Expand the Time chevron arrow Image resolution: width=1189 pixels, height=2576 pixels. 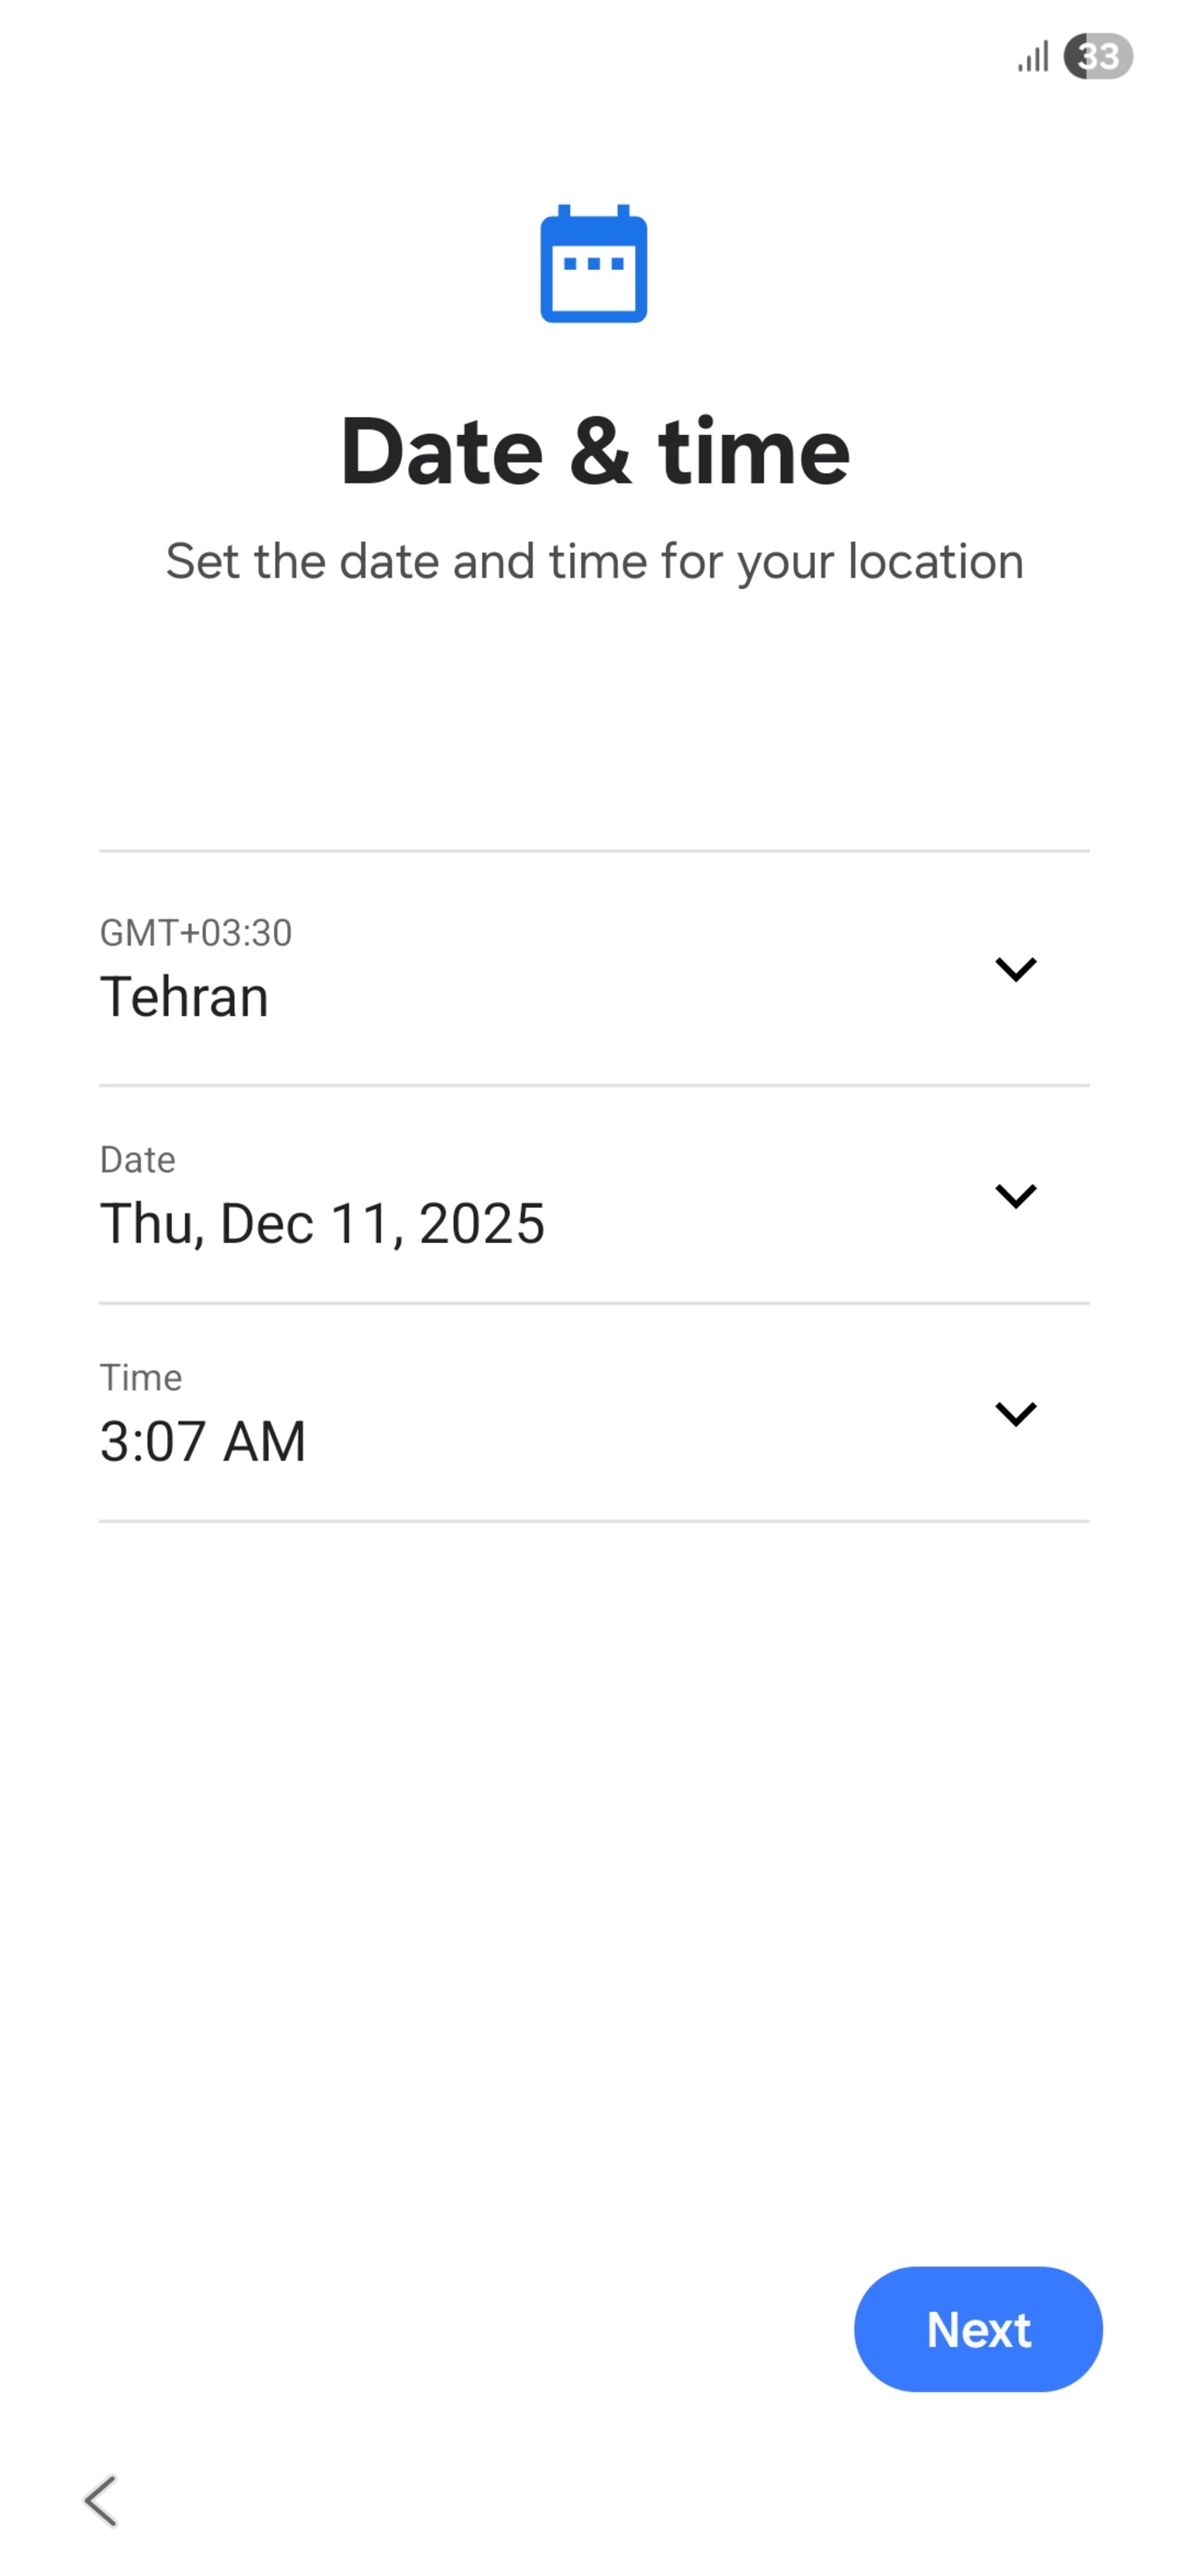click(1015, 1413)
